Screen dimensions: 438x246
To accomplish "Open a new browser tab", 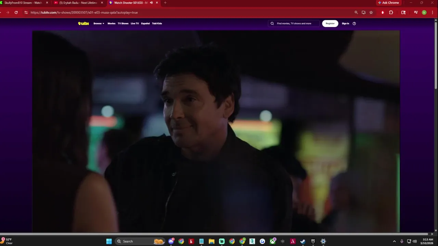I will coord(165,3).
